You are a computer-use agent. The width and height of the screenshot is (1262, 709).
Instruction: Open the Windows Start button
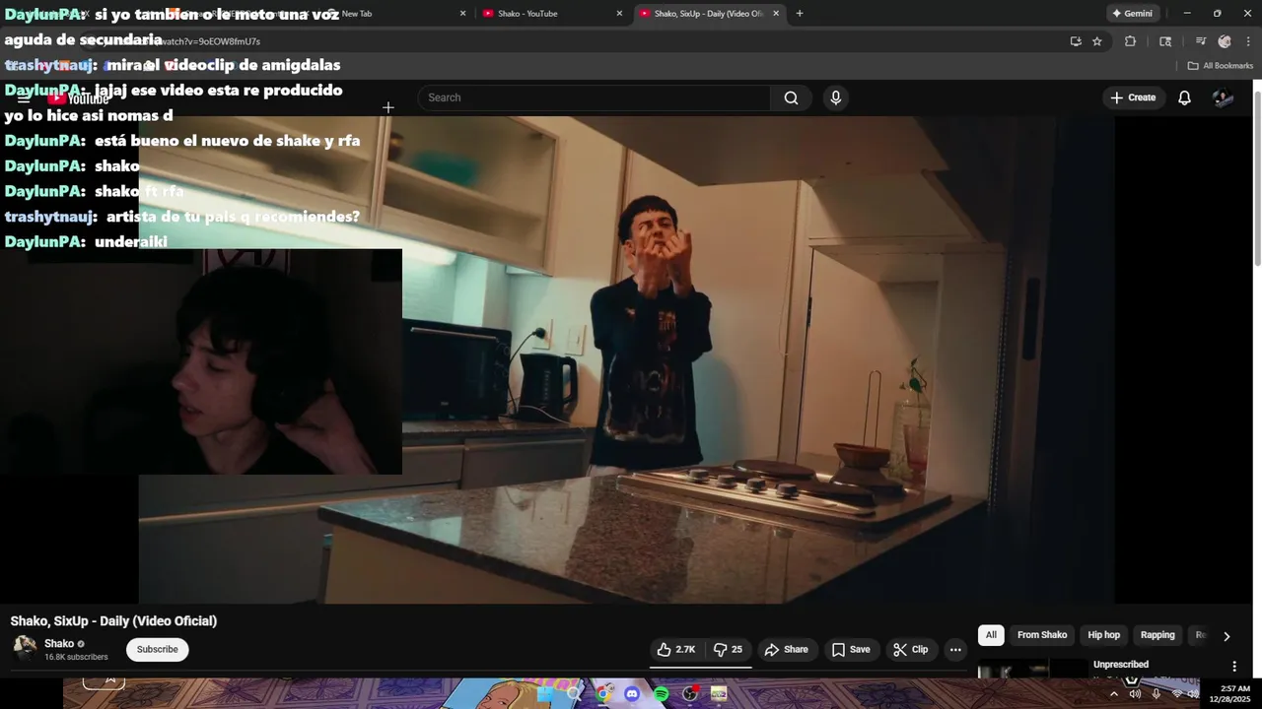tap(545, 694)
